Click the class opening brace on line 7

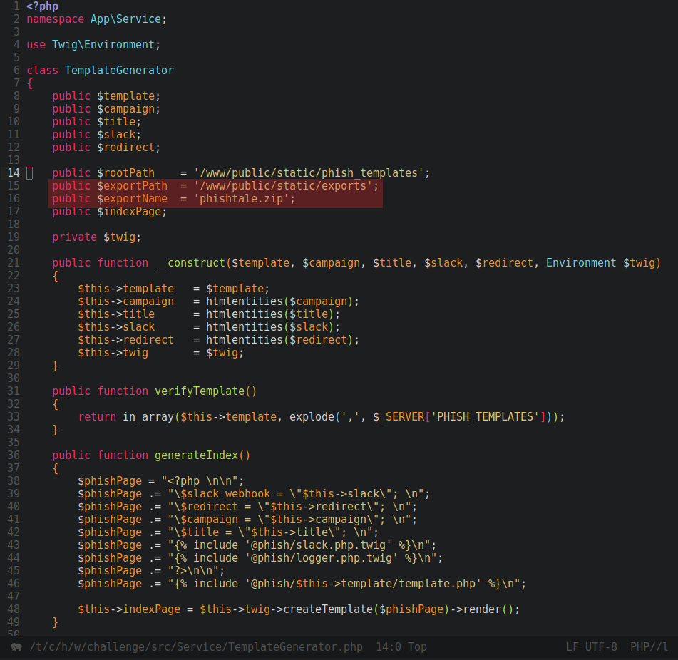point(29,83)
